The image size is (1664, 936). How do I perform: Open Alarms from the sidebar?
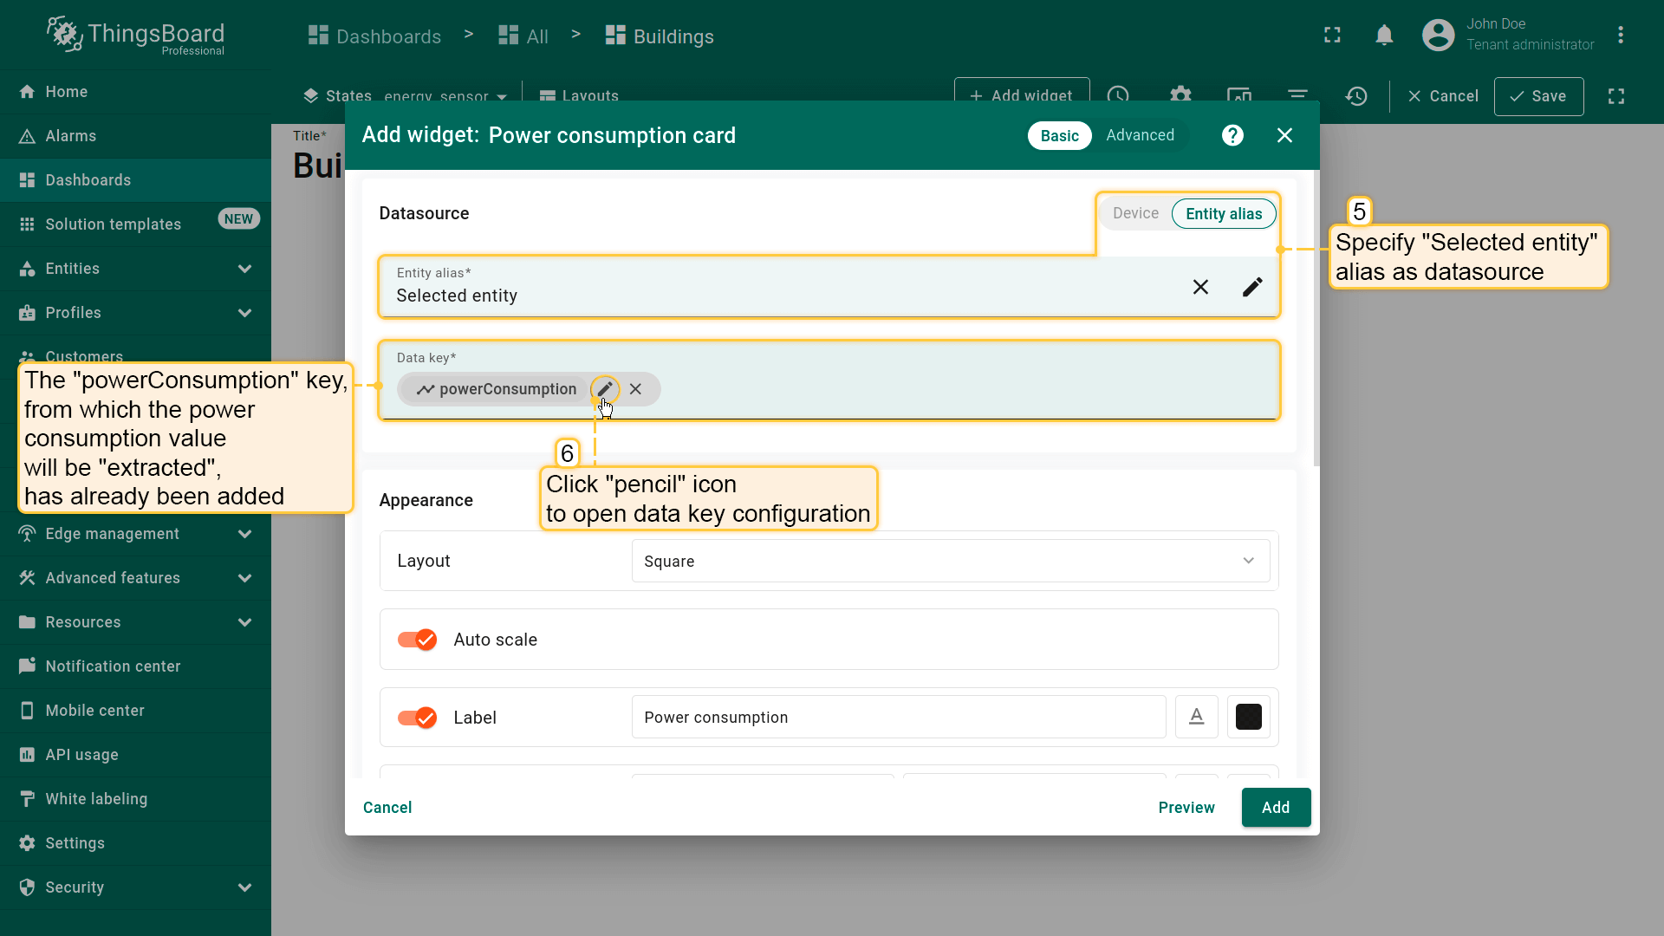(71, 136)
